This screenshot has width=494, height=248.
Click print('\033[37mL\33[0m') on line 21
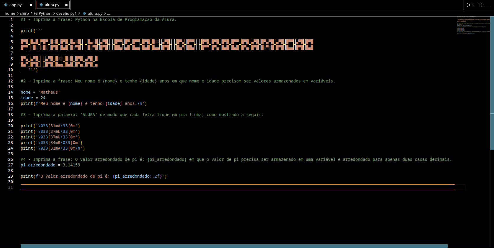pyautogui.click(x=50, y=131)
